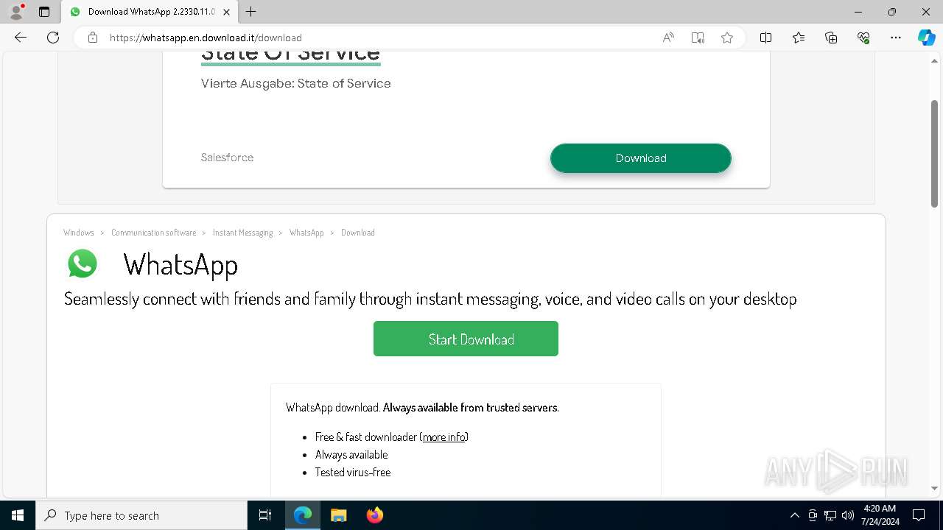The width and height of the screenshot is (943, 530).
Task: Click the State of Service ad headline
Action: coord(290,55)
